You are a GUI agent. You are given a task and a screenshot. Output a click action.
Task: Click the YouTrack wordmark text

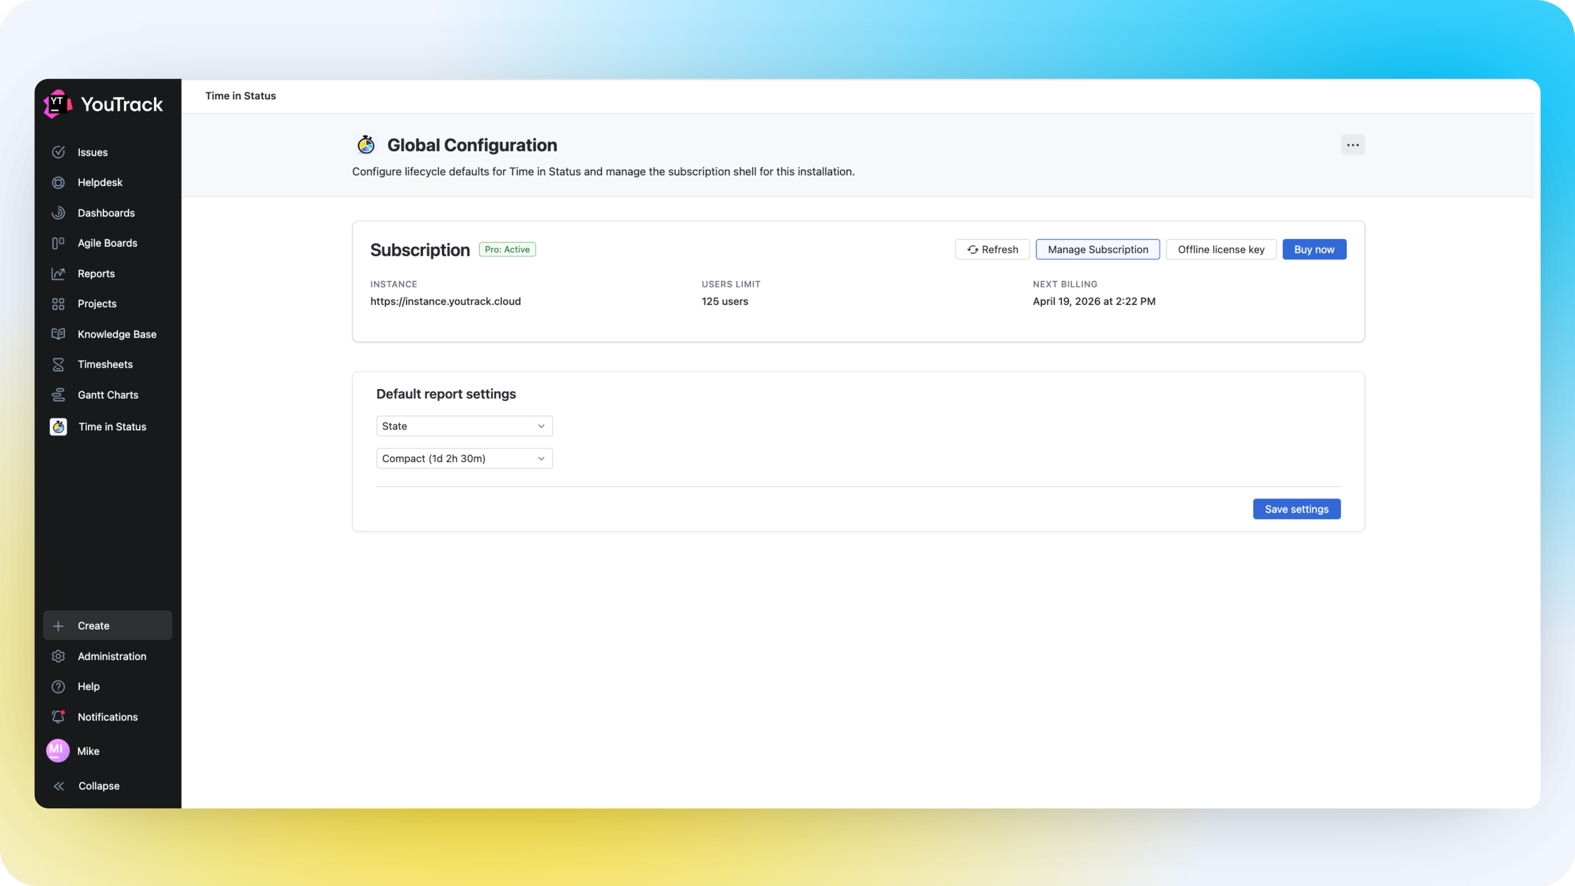pyautogui.click(x=122, y=105)
